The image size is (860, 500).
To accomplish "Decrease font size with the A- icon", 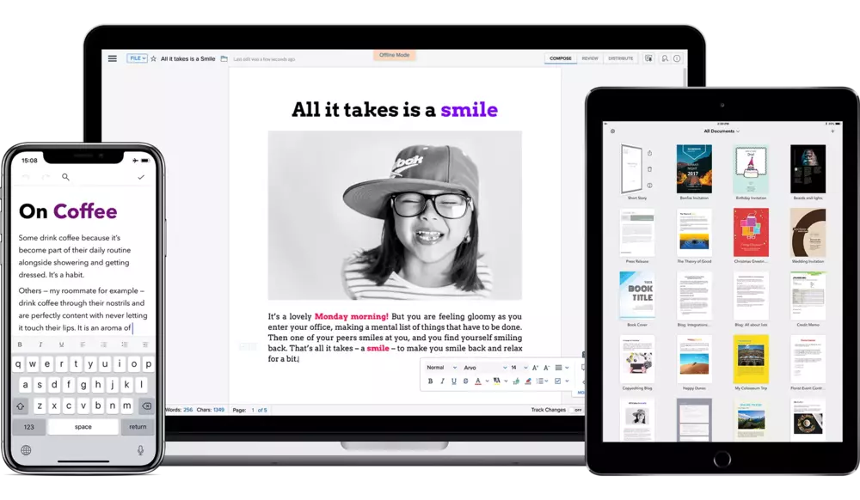I will 546,368.
